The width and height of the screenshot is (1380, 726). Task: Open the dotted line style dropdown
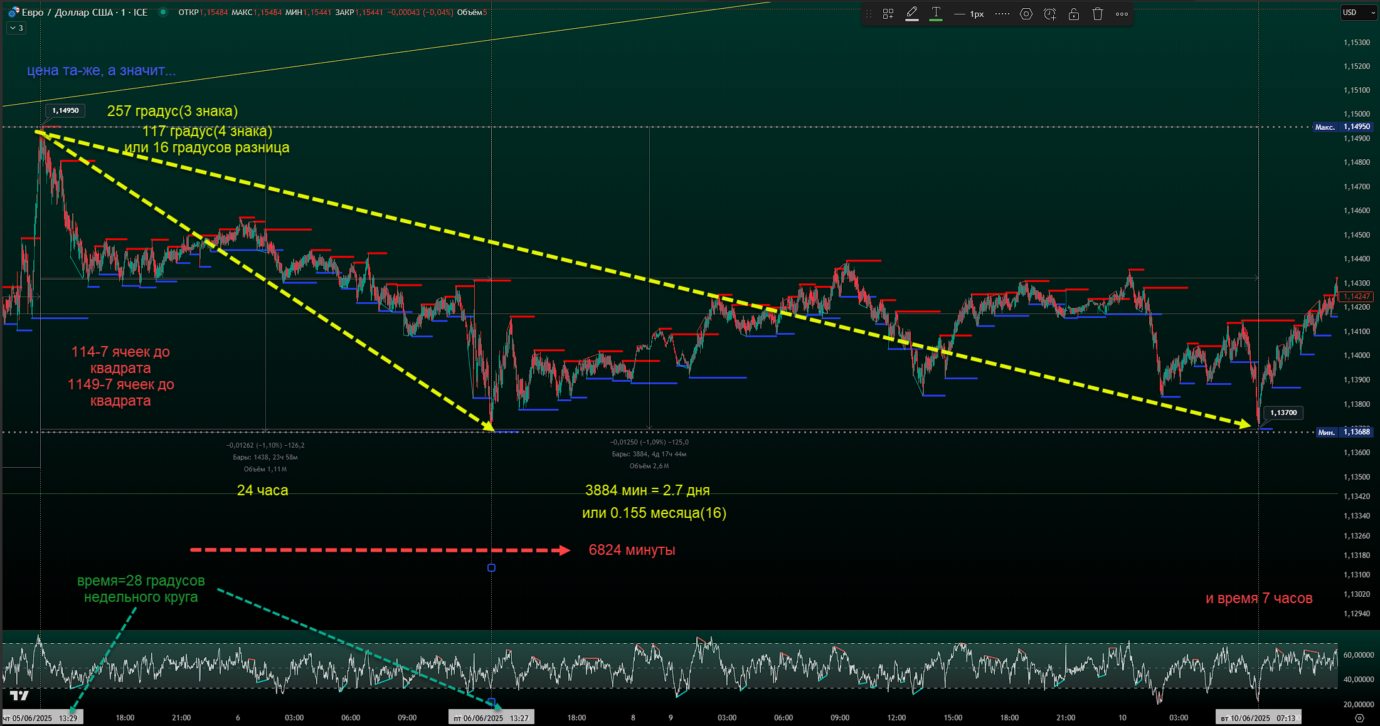pos(1002,14)
